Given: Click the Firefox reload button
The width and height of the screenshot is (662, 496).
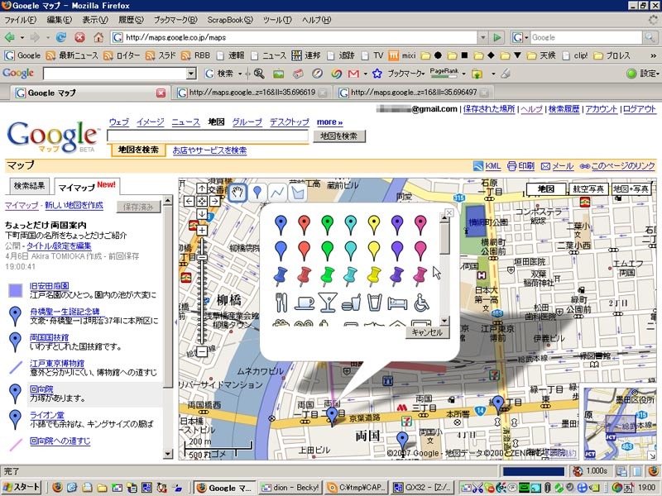Looking at the screenshot, I should point(61,37).
